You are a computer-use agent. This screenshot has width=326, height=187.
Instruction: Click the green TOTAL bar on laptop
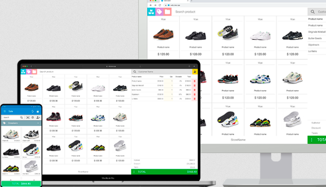tap(164, 172)
